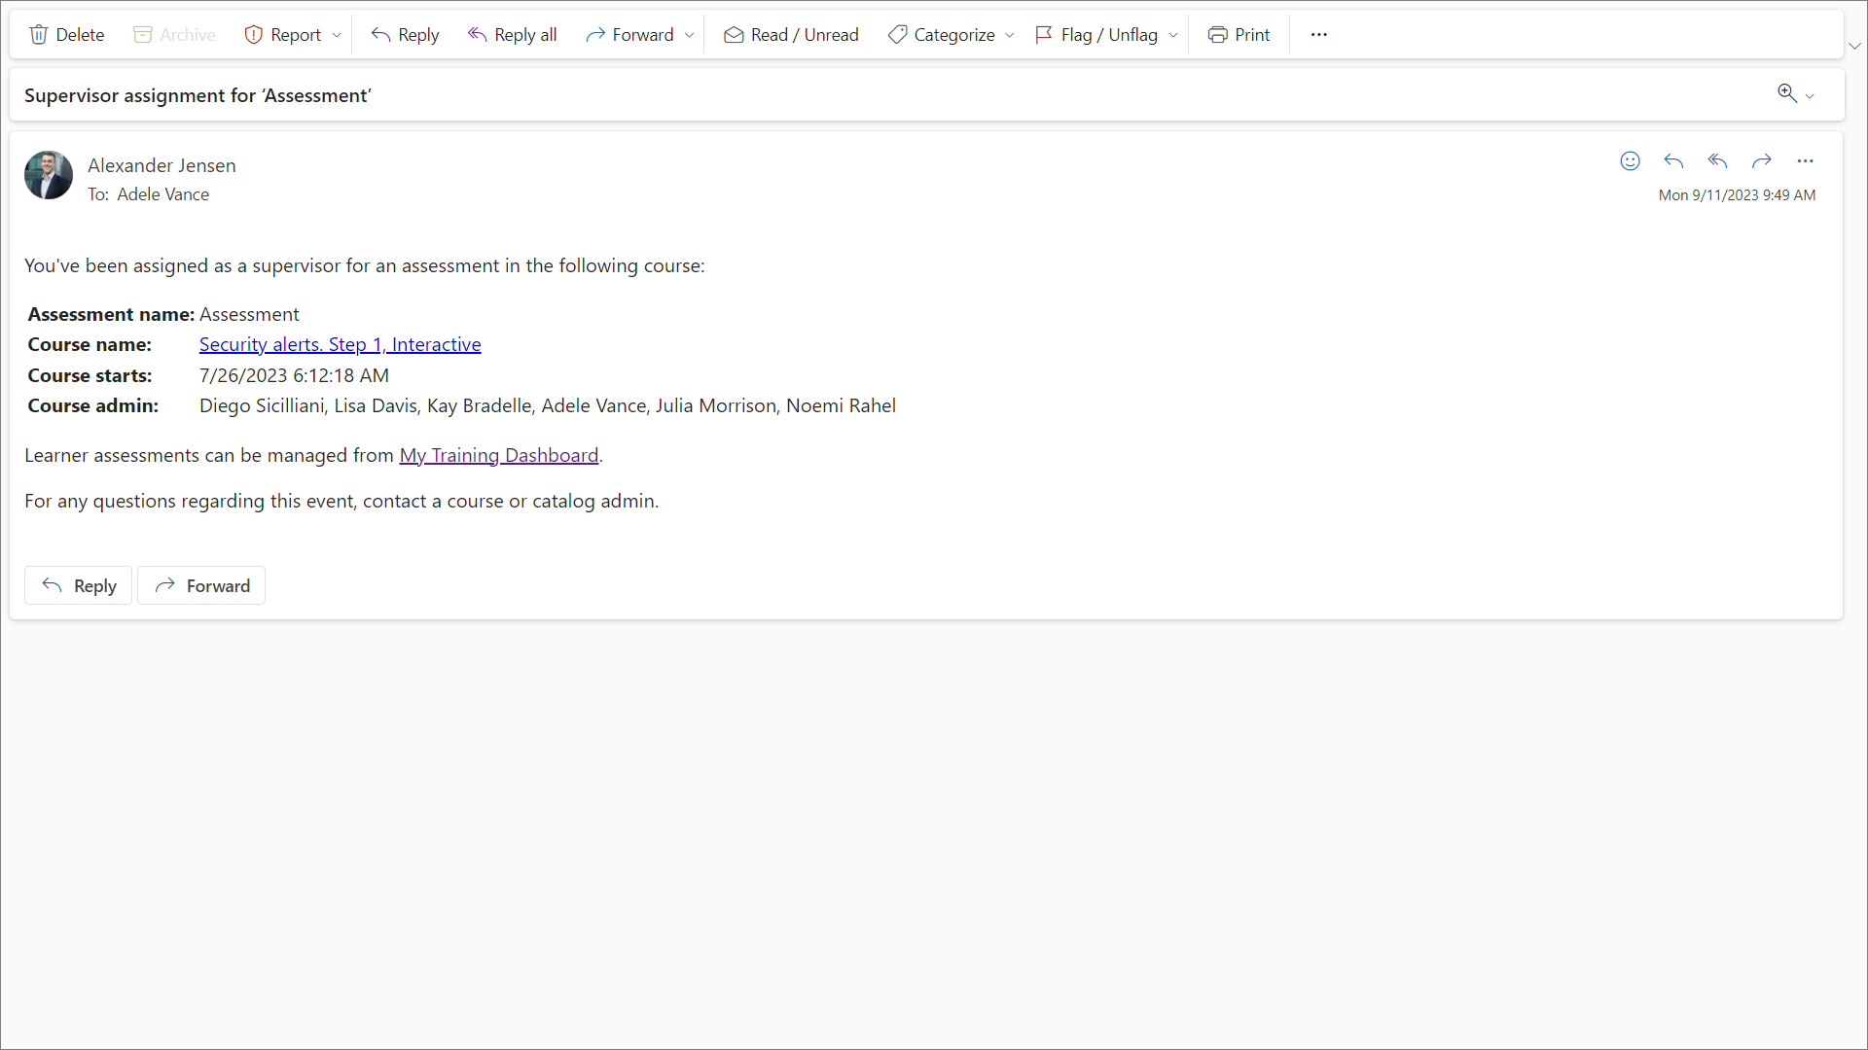Viewport: 1868px width, 1050px height.
Task: Click Reply all in the toolbar
Action: 512,35
